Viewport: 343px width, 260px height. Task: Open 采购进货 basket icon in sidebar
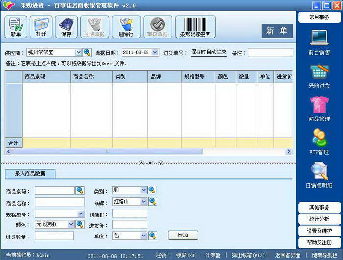pos(319,76)
